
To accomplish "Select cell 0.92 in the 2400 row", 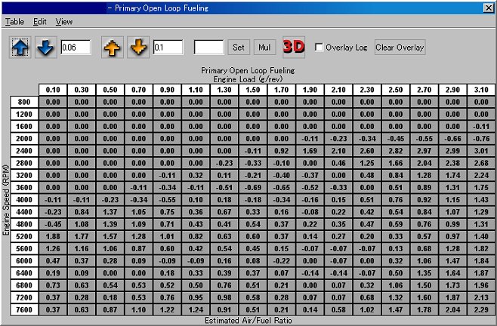I will click(282, 151).
